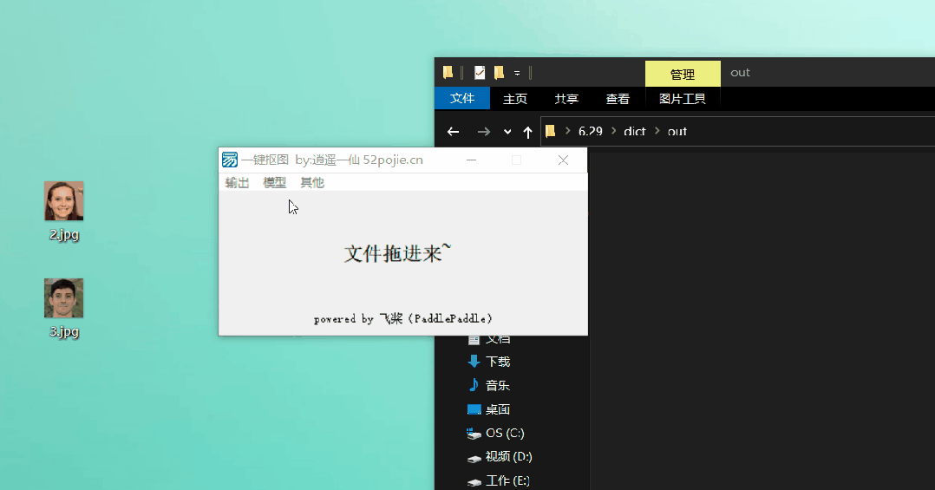Open the 图片工具 ribbon tab
The image size is (935, 490).
coord(682,99)
